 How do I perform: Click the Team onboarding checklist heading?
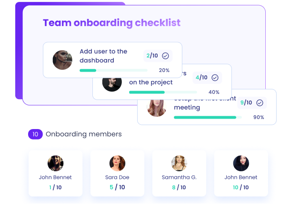(x=111, y=23)
